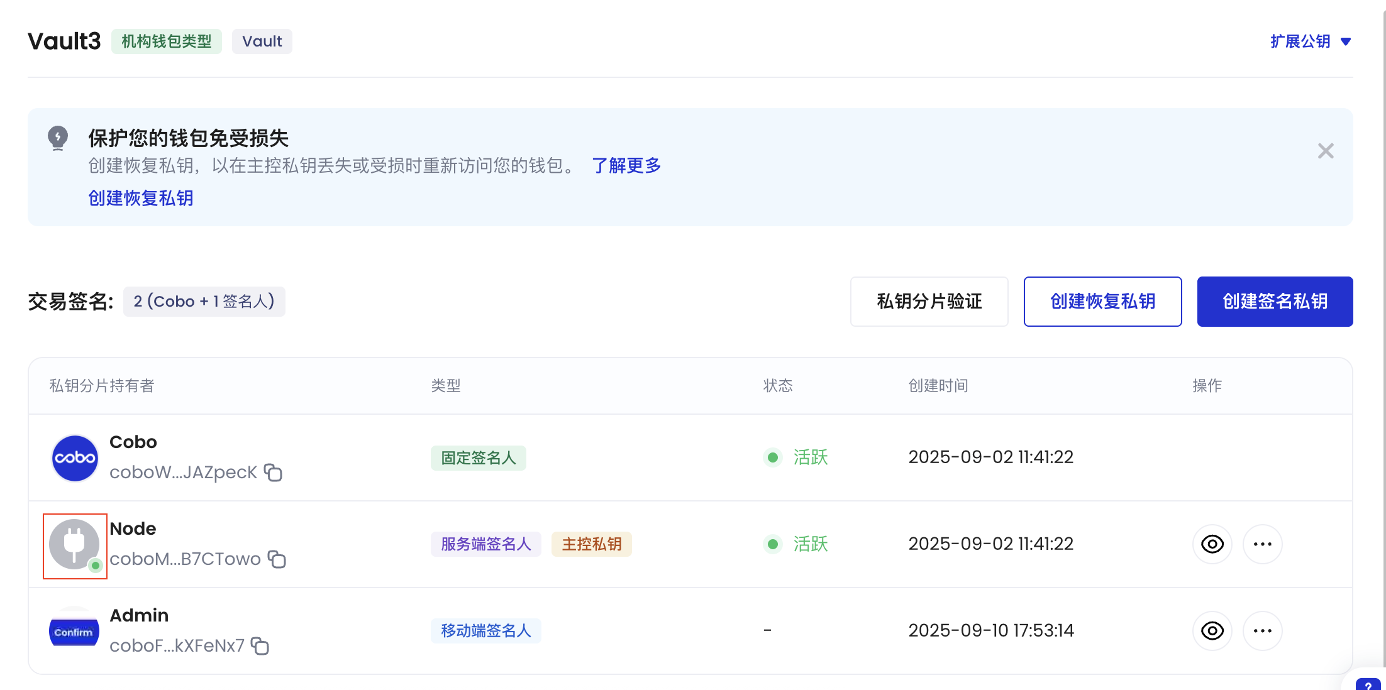Copy Admin's coboF...kXFeNx7 address

(x=260, y=646)
